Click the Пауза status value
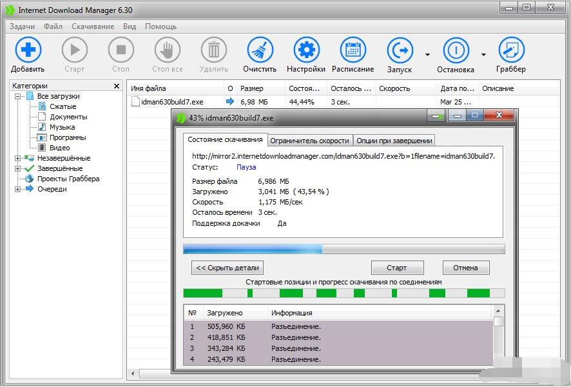This screenshot has height=387, width=571. click(246, 167)
